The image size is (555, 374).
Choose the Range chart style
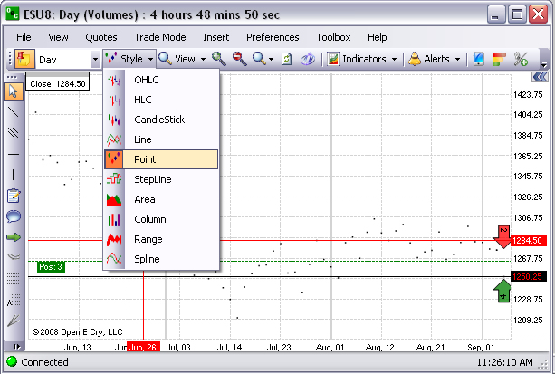(161, 239)
